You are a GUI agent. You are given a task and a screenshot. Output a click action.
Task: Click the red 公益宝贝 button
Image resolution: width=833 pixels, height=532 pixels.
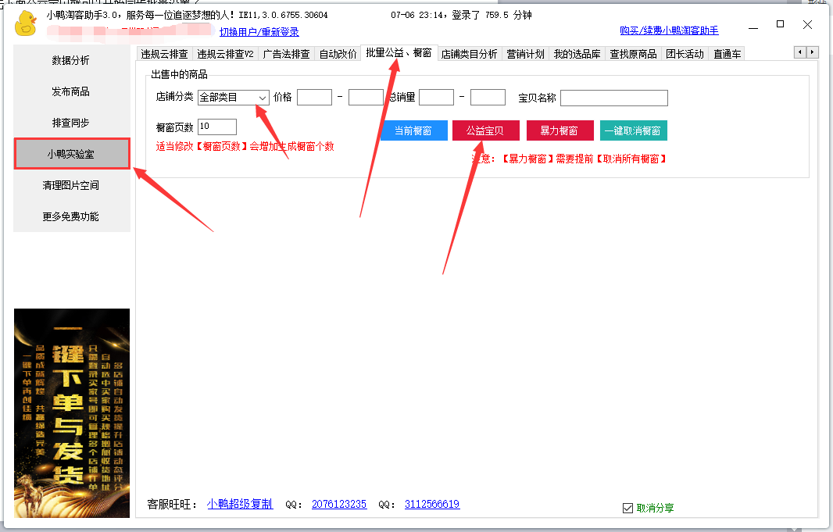tap(485, 130)
